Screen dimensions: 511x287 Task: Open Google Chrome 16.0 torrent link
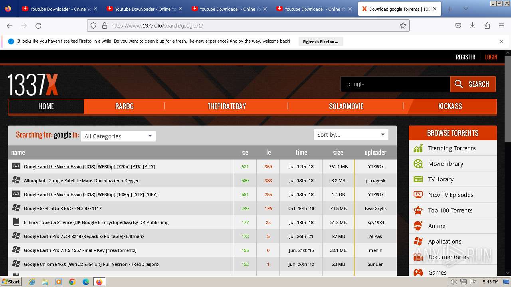[91, 264]
